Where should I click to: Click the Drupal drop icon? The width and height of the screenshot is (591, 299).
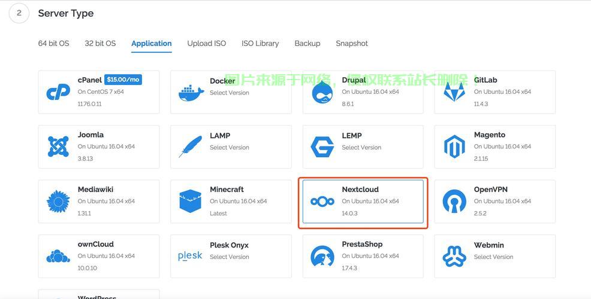coord(322,93)
